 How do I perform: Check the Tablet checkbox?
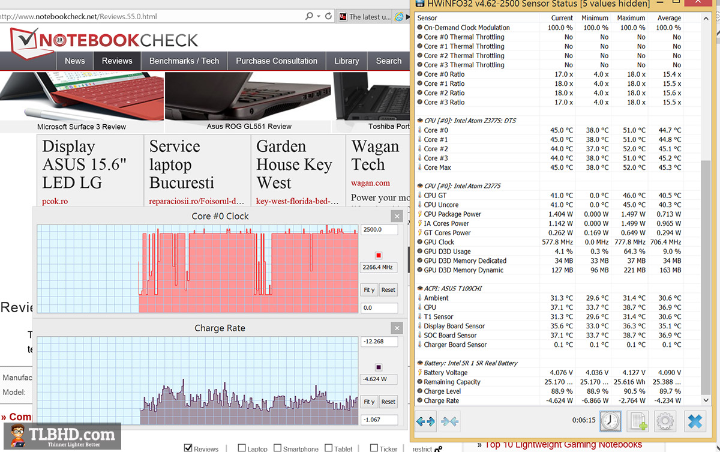[329, 448]
